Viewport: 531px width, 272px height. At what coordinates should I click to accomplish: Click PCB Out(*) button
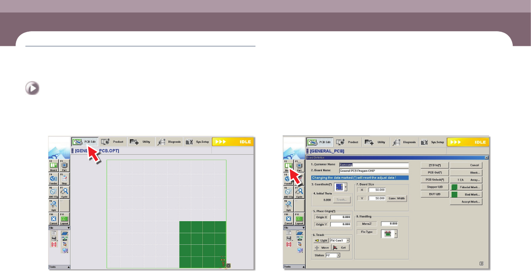[x=435, y=173]
